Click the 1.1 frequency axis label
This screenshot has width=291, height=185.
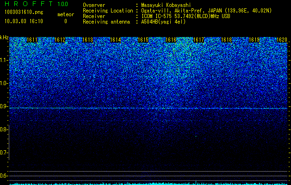pos(4,60)
